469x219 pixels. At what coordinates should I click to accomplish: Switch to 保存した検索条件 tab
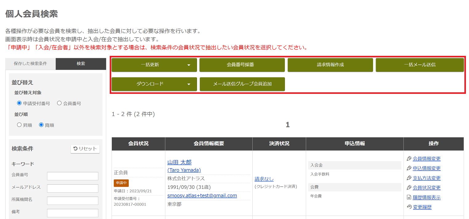30,64
